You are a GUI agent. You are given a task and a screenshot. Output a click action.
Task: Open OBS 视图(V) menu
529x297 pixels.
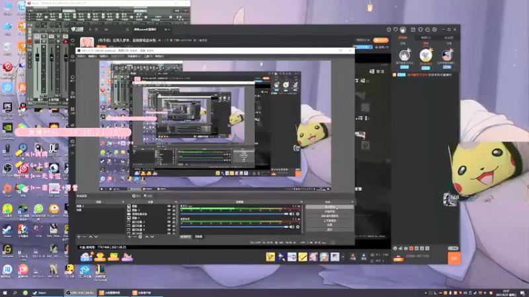click(104, 56)
